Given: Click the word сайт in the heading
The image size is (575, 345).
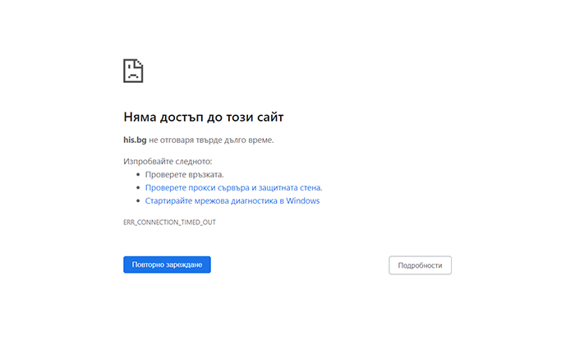Looking at the screenshot, I should 270,117.
